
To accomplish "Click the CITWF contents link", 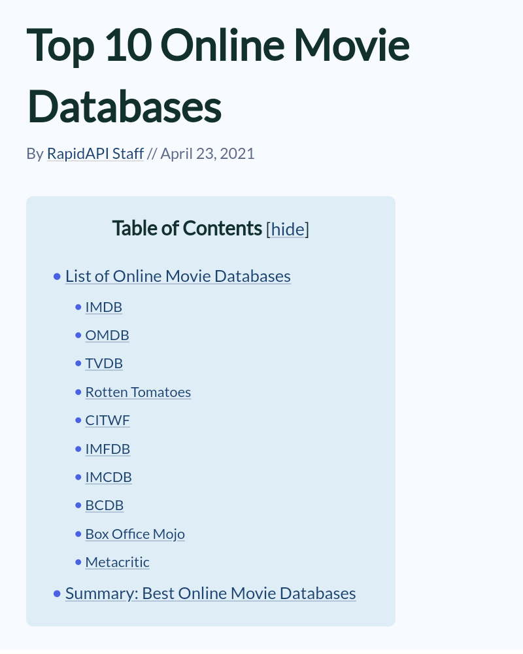I will click(x=107, y=420).
